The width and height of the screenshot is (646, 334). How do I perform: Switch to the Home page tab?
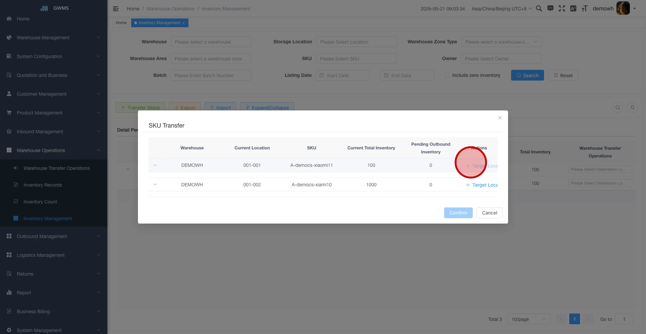click(121, 23)
